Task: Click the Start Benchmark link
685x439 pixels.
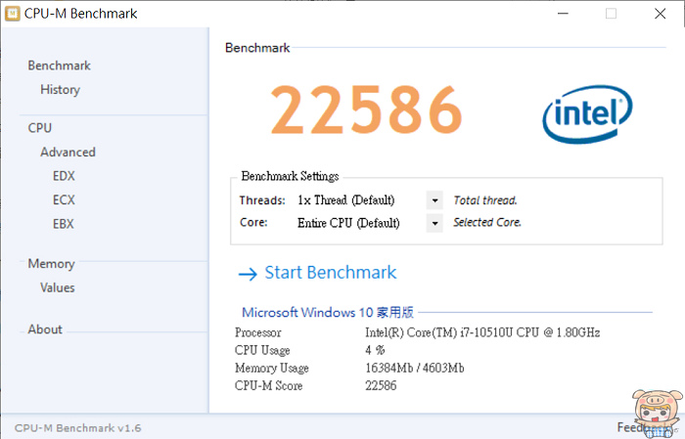Action: 331,273
